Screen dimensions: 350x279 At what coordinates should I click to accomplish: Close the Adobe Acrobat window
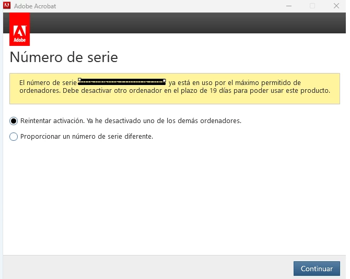click(x=336, y=6)
